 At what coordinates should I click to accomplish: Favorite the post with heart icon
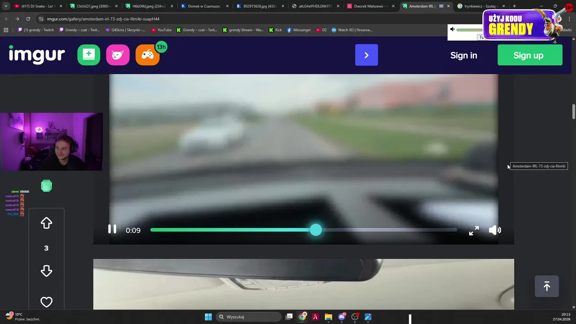click(46, 302)
